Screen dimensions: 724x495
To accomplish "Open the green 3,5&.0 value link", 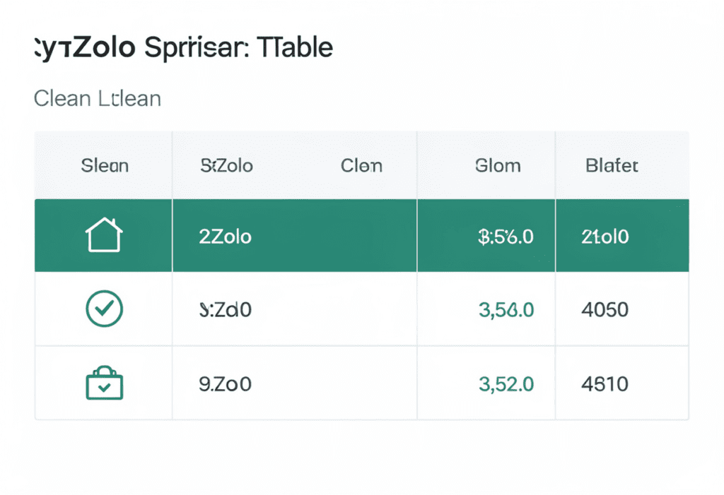I will 506,309.
